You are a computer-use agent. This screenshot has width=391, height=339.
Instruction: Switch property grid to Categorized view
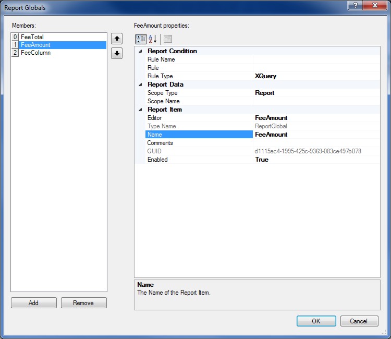[x=141, y=39]
